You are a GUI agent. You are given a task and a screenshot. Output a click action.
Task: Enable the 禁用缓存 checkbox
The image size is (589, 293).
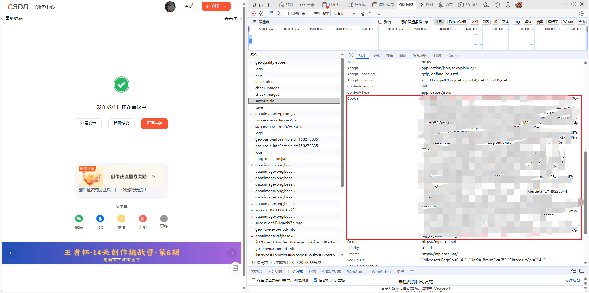click(x=310, y=13)
